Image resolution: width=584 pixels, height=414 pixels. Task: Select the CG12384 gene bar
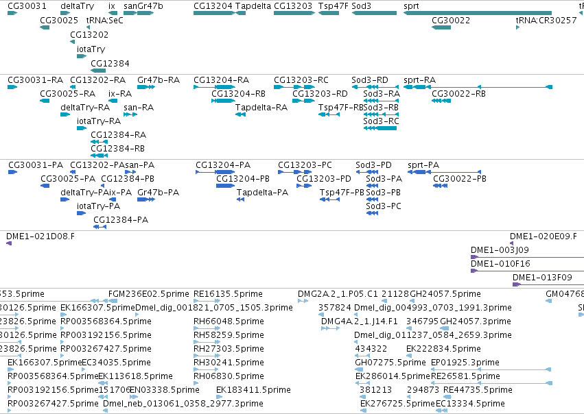click(x=98, y=71)
